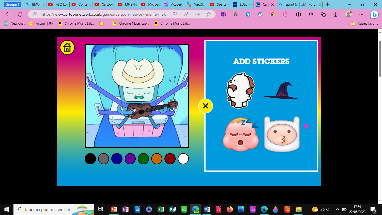Switch to the BMO search tab

coord(35,4)
